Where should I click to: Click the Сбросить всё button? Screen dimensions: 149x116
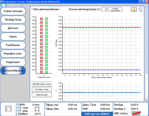click(42, 95)
